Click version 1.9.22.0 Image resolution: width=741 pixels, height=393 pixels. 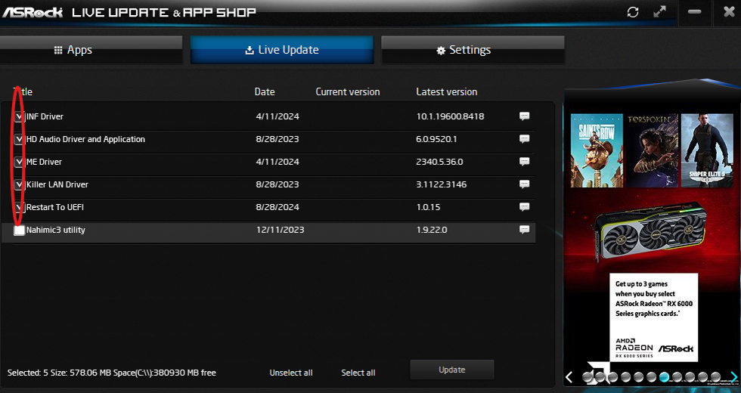tap(432, 230)
